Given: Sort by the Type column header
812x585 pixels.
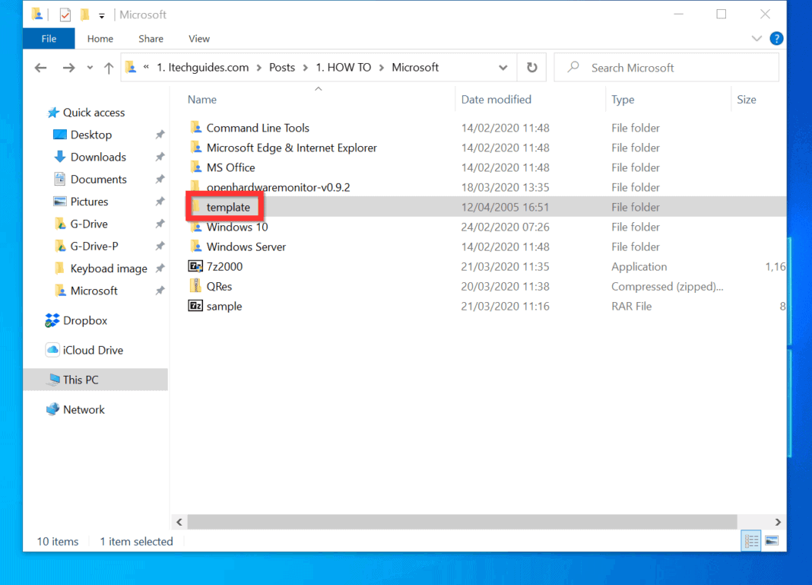Looking at the screenshot, I should [x=623, y=100].
